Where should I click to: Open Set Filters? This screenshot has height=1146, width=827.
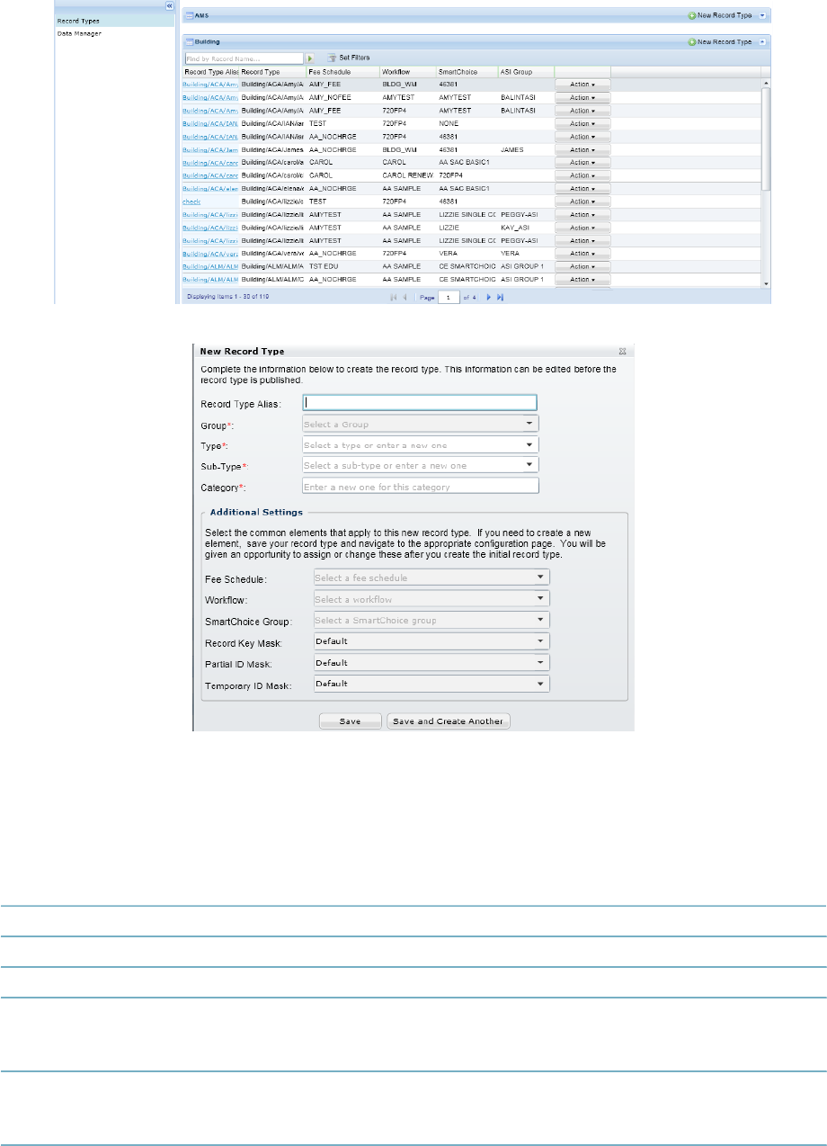(x=350, y=58)
